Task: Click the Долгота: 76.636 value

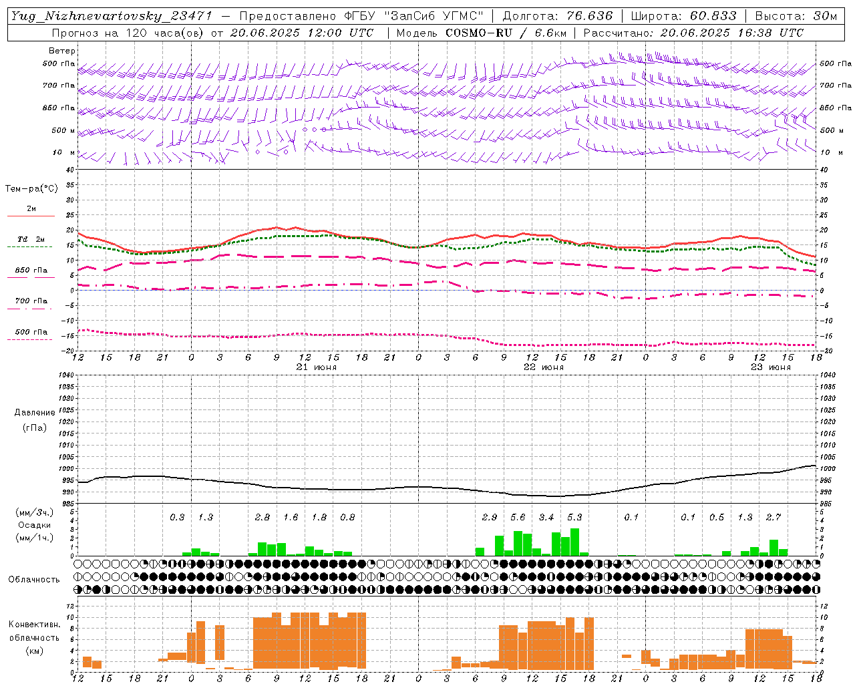Action: tap(557, 16)
